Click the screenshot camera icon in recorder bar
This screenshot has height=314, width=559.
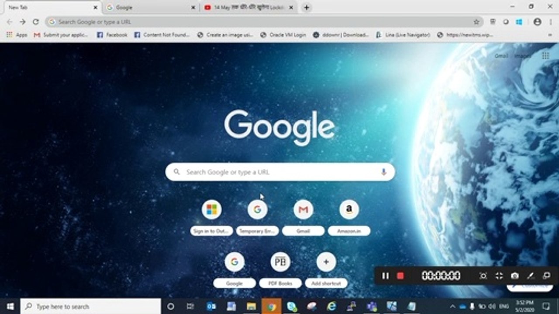click(x=515, y=276)
